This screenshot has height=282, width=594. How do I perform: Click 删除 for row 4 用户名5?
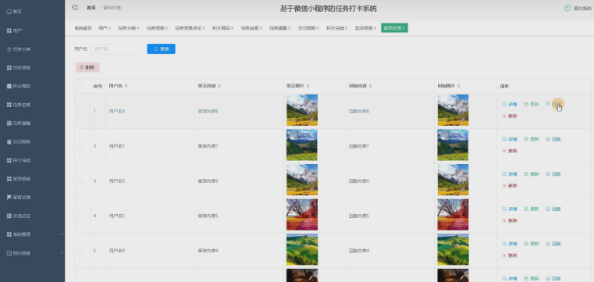[x=510, y=220]
